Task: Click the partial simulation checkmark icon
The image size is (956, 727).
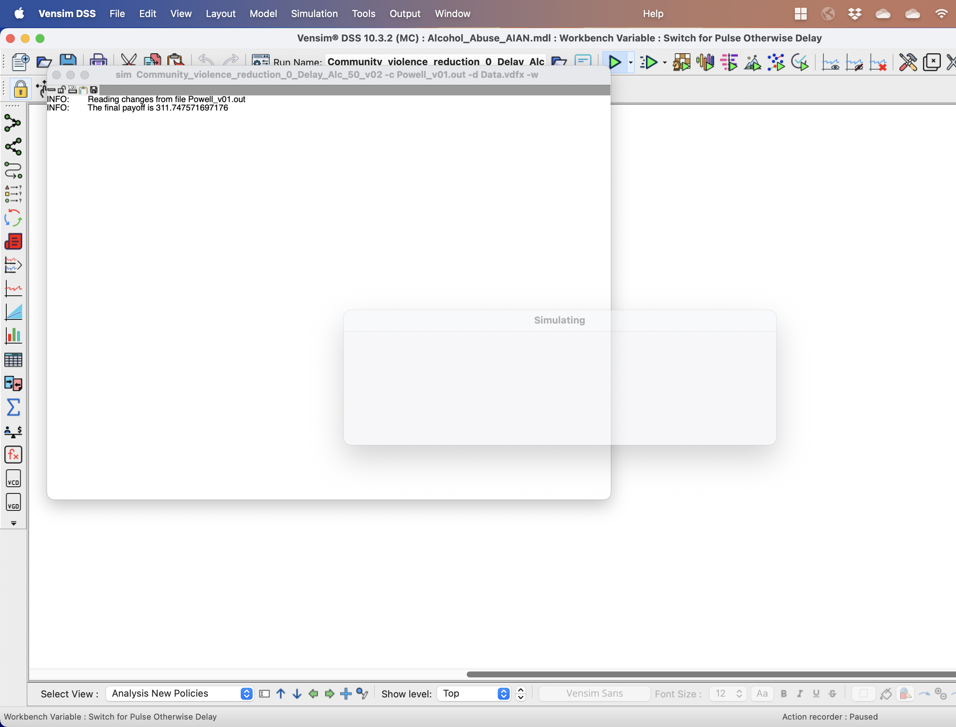Action: coord(800,62)
